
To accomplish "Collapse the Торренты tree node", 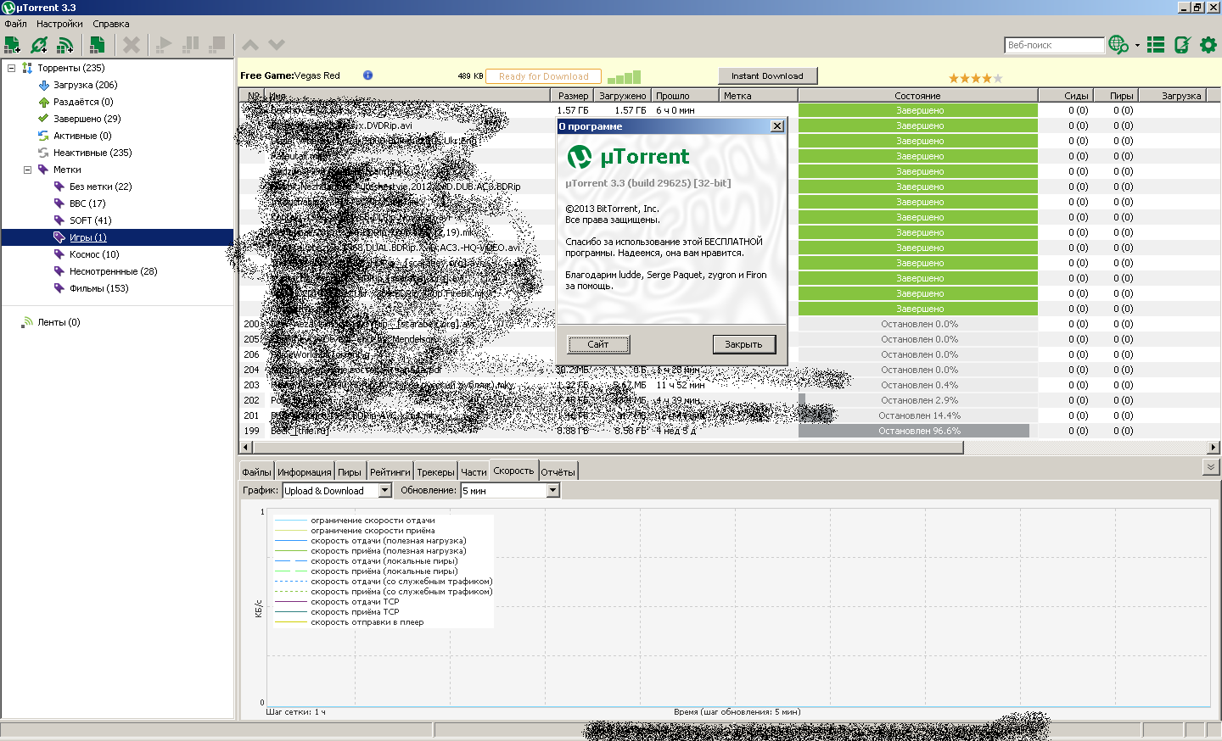I will coord(11,68).
